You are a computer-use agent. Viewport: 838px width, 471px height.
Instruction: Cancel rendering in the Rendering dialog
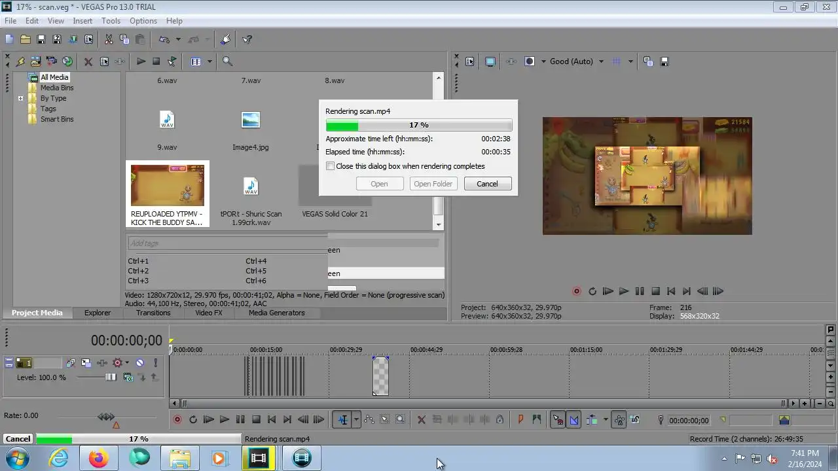(x=487, y=184)
